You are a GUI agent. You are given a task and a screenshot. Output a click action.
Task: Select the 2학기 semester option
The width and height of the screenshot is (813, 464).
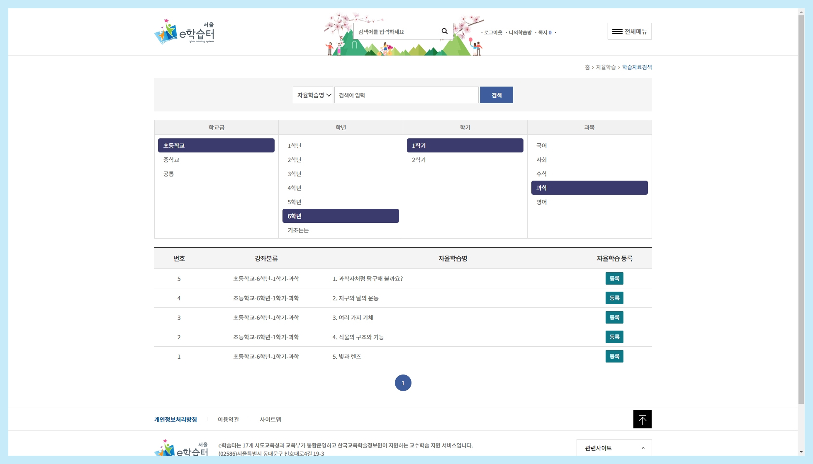click(x=419, y=160)
